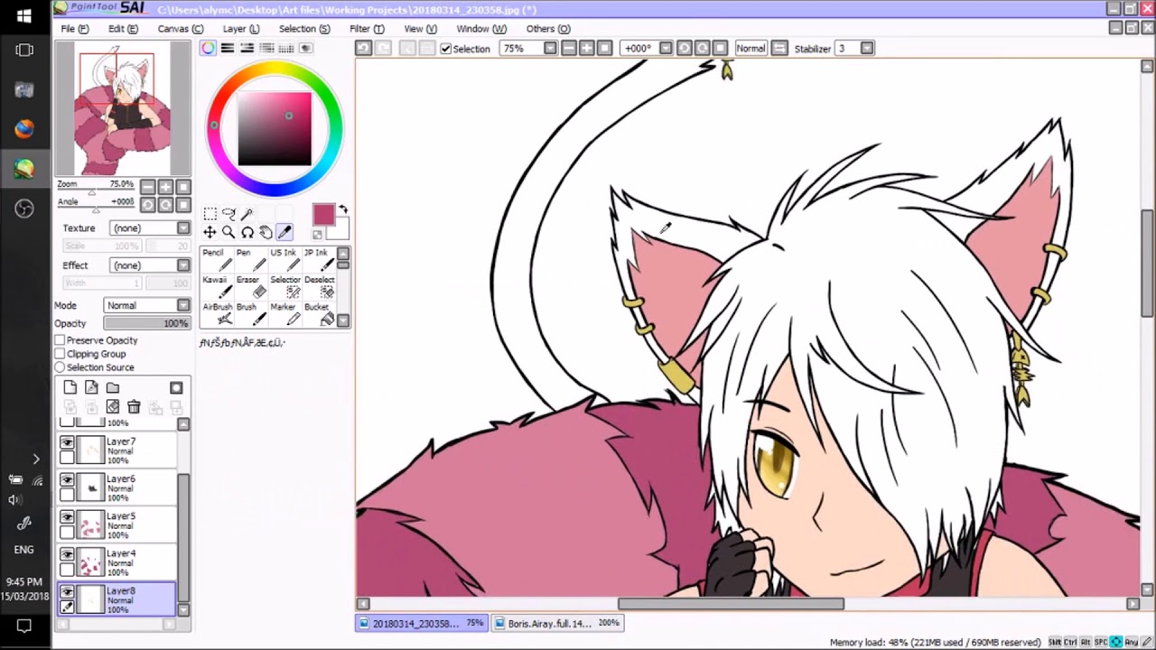Select the Move tool

(x=210, y=232)
